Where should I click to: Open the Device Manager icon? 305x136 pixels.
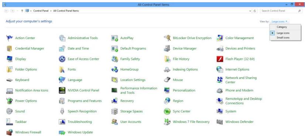[167, 49]
